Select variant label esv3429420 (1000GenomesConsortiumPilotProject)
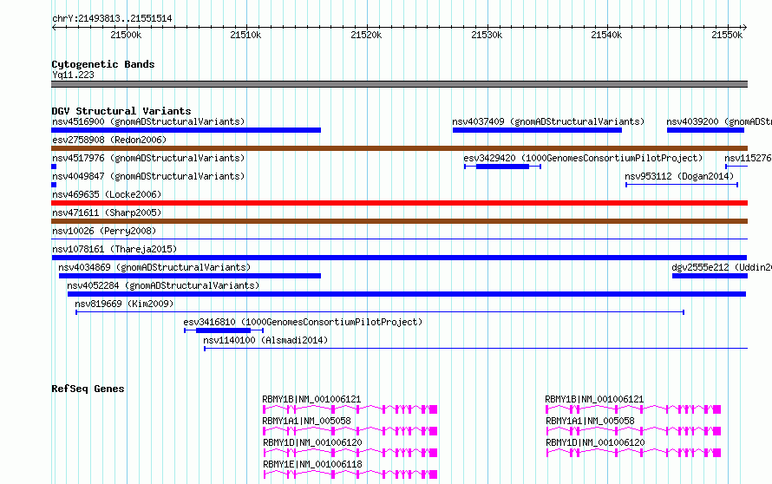Screen dimensions: 772x484 [x=583, y=158]
